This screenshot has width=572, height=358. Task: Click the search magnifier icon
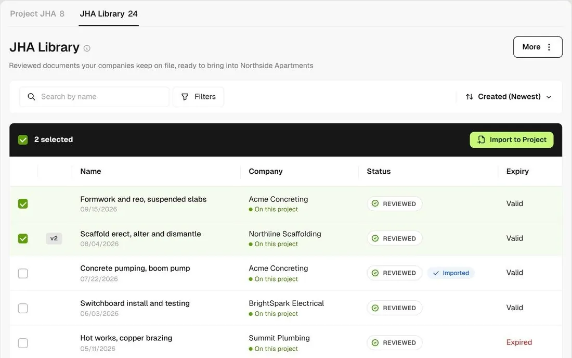click(31, 97)
